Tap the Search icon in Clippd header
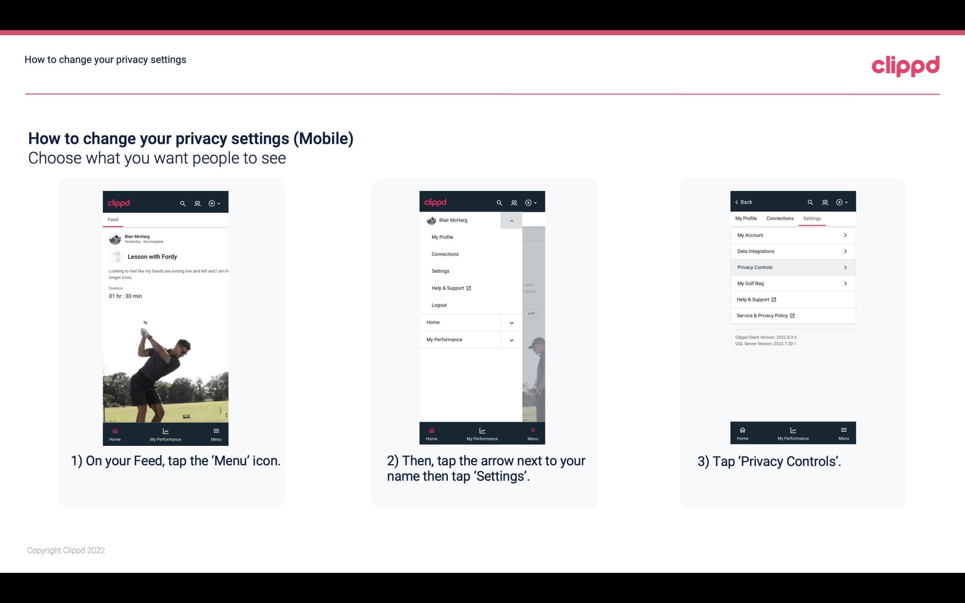The image size is (965, 603). click(182, 203)
